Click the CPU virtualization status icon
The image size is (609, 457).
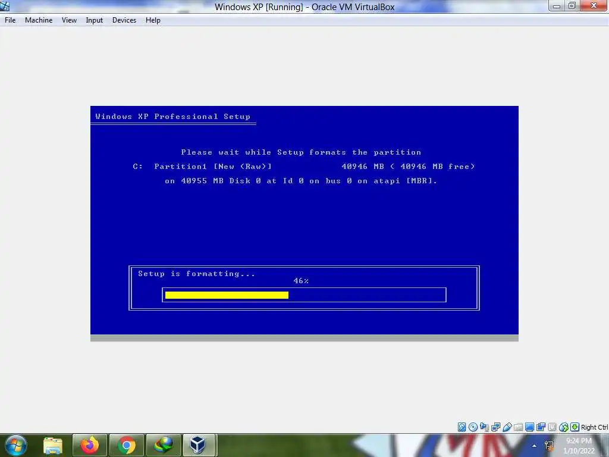coord(552,427)
